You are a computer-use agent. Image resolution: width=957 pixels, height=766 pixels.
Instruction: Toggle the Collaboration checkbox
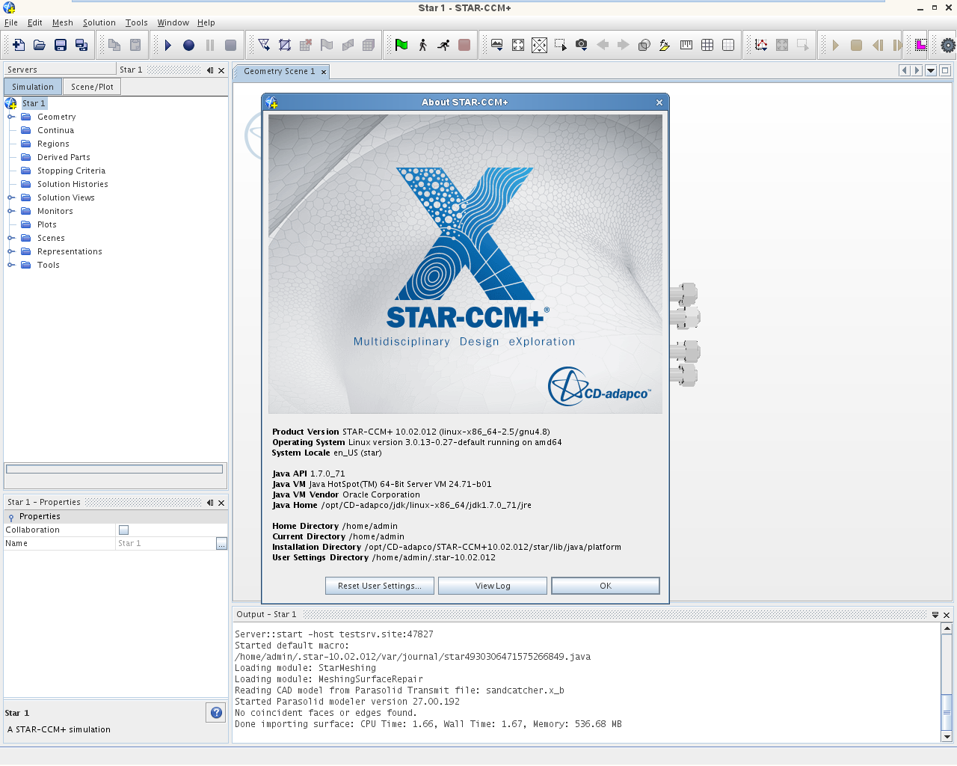(x=123, y=530)
